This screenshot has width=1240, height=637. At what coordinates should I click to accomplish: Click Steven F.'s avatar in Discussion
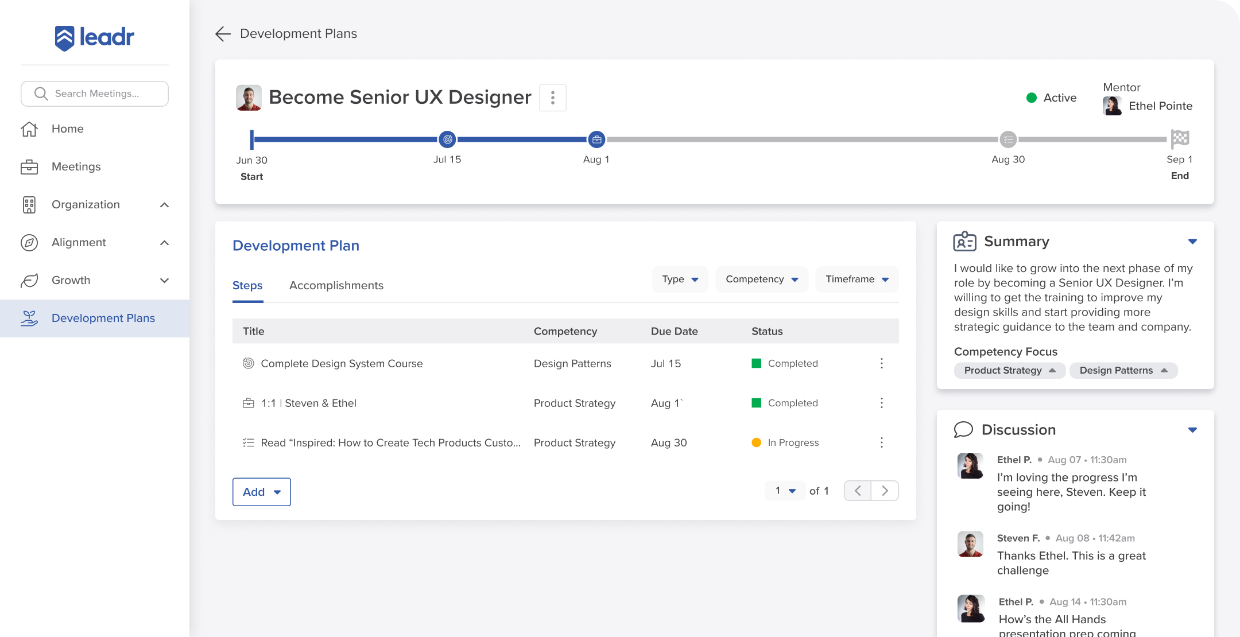(971, 544)
